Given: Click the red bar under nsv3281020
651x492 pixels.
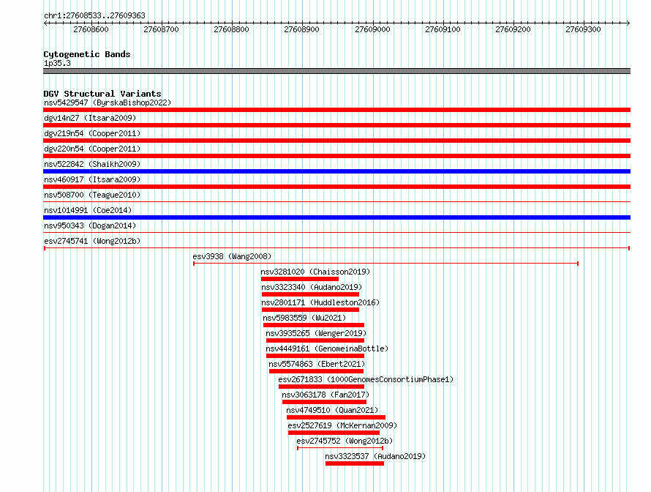Looking at the screenshot, I should [x=300, y=279].
